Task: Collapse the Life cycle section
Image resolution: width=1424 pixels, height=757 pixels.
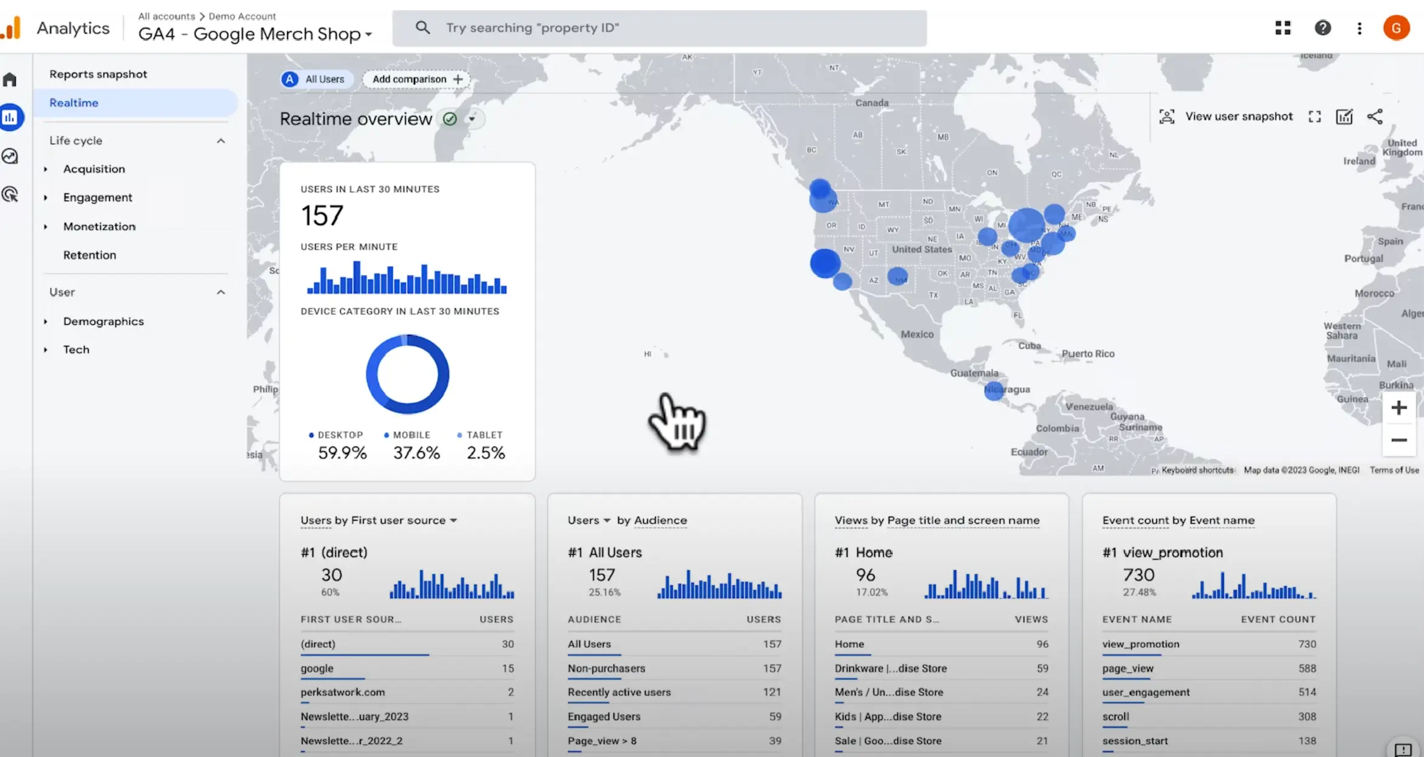Action: [221, 141]
